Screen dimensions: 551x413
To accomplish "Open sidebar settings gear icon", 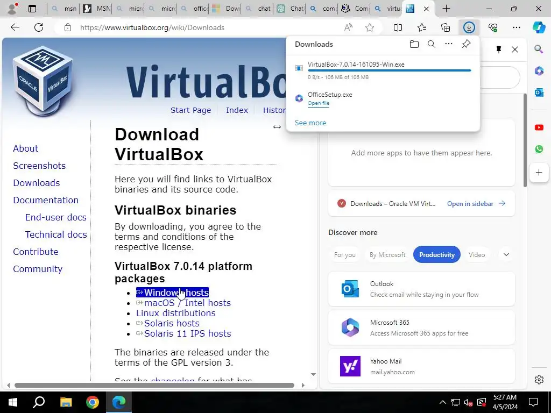I will click(x=539, y=380).
